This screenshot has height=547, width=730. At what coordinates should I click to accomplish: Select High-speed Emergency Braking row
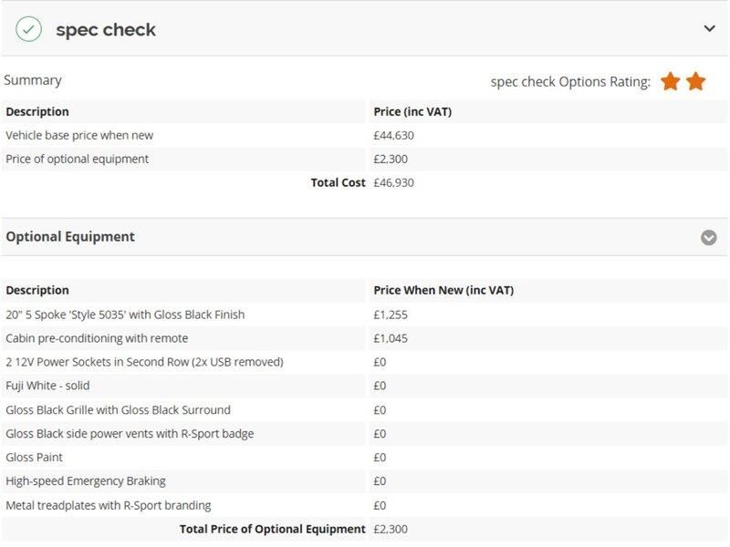click(x=364, y=481)
